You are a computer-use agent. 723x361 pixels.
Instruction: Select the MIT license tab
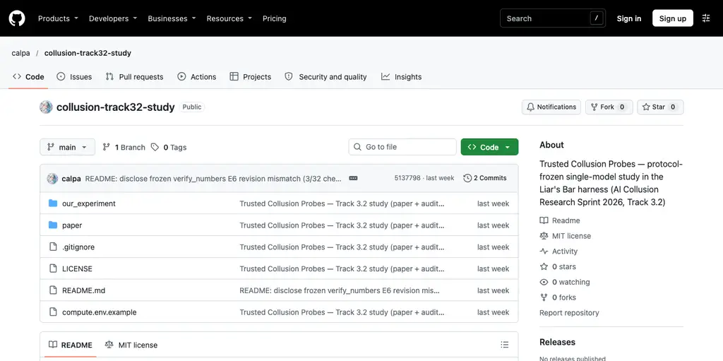[131, 345]
